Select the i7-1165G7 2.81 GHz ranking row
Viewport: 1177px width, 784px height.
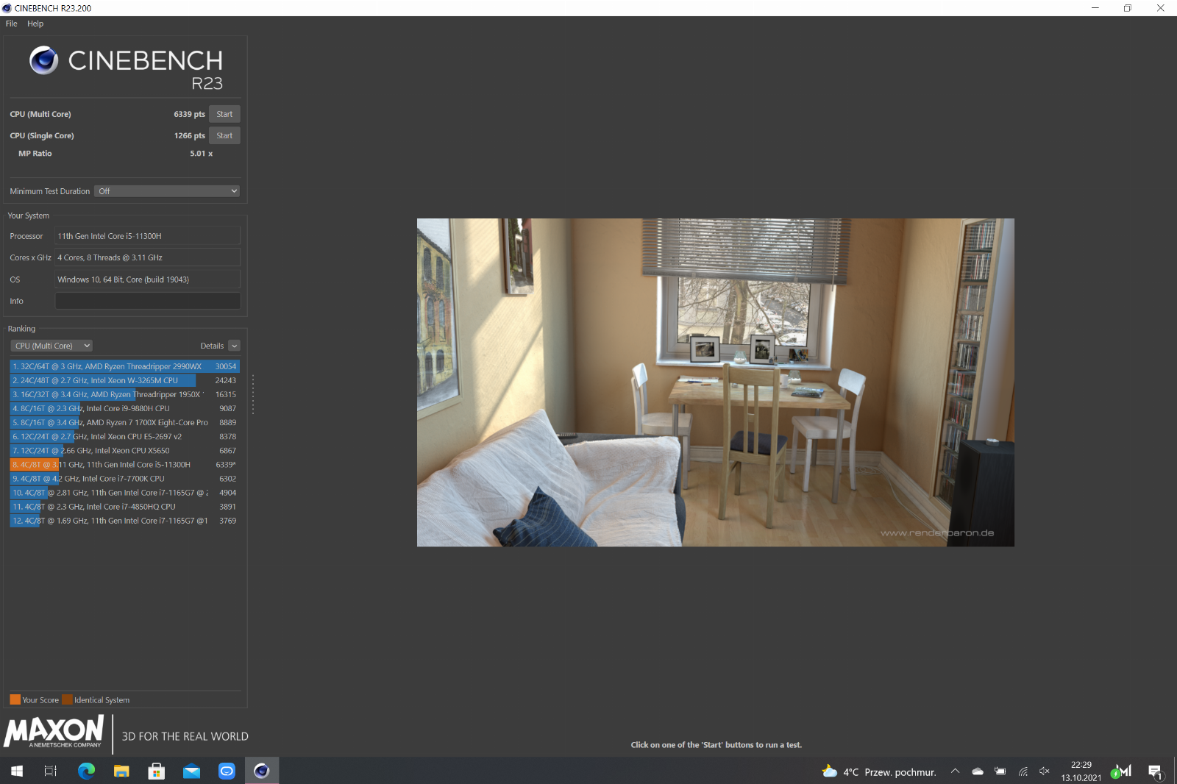pos(124,493)
